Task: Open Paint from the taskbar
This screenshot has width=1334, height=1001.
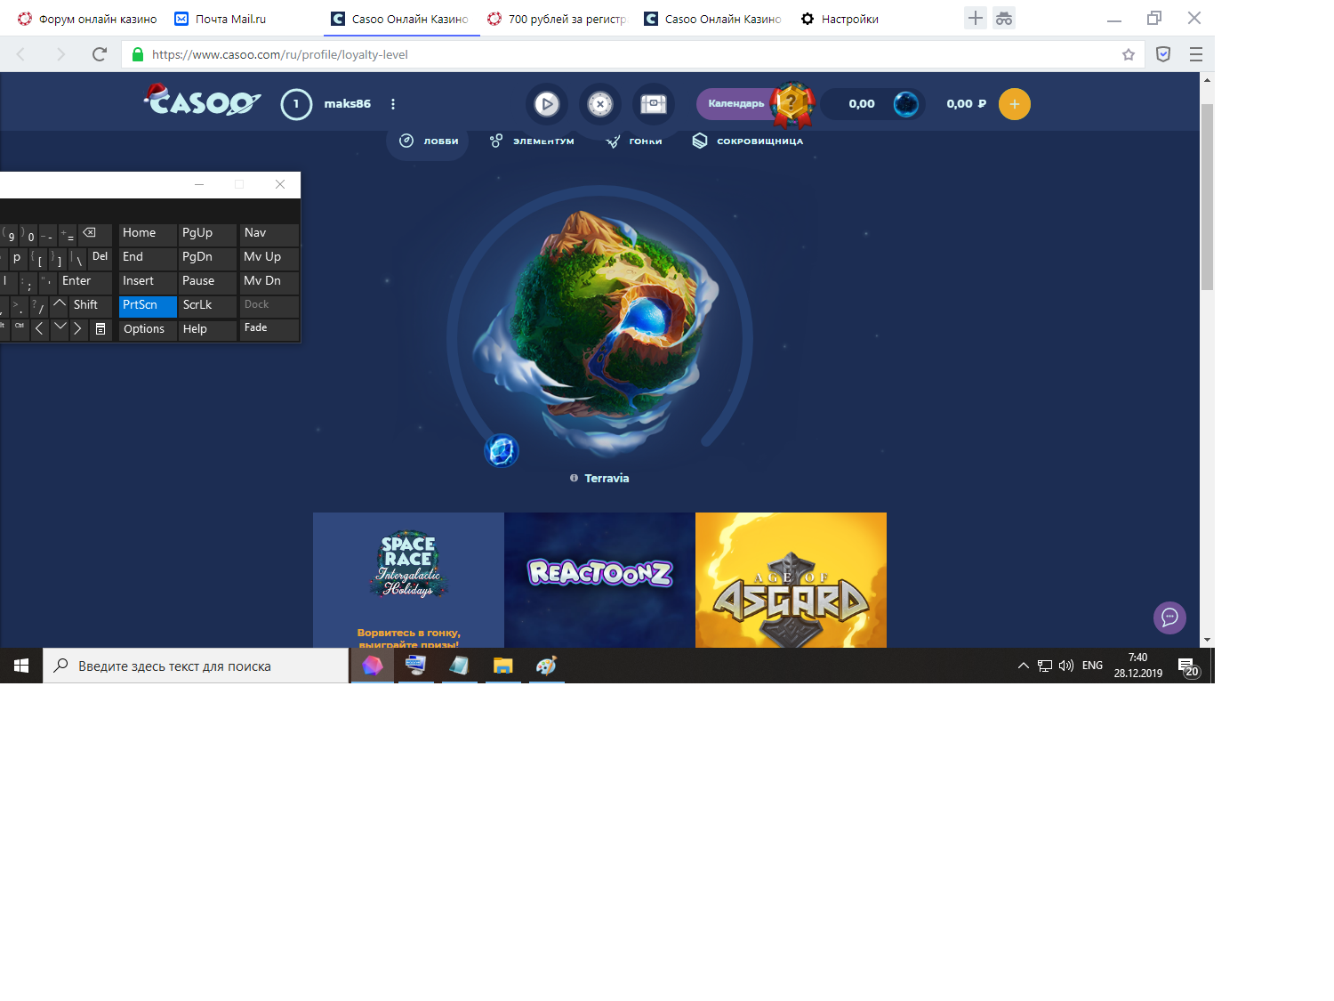Action: click(x=546, y=666)
